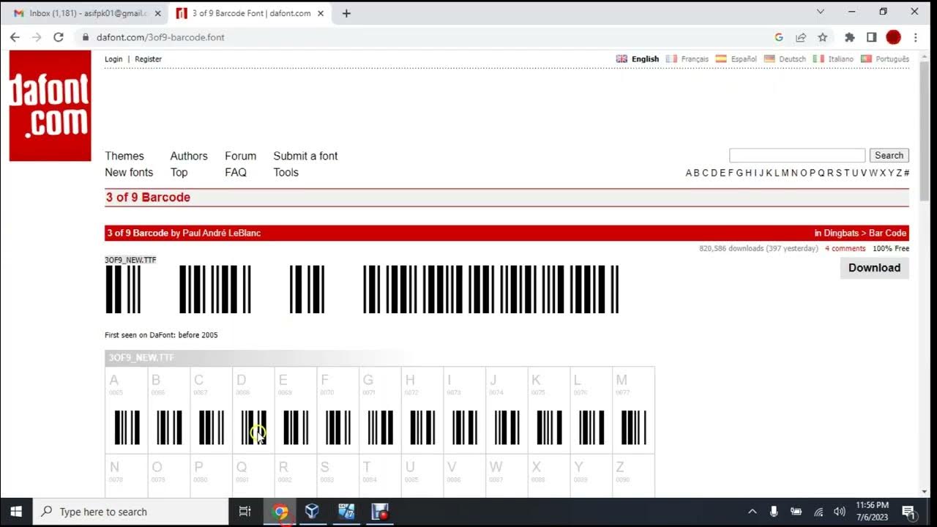
Task: Click the Português flag icon
Action: pos(865,59)
